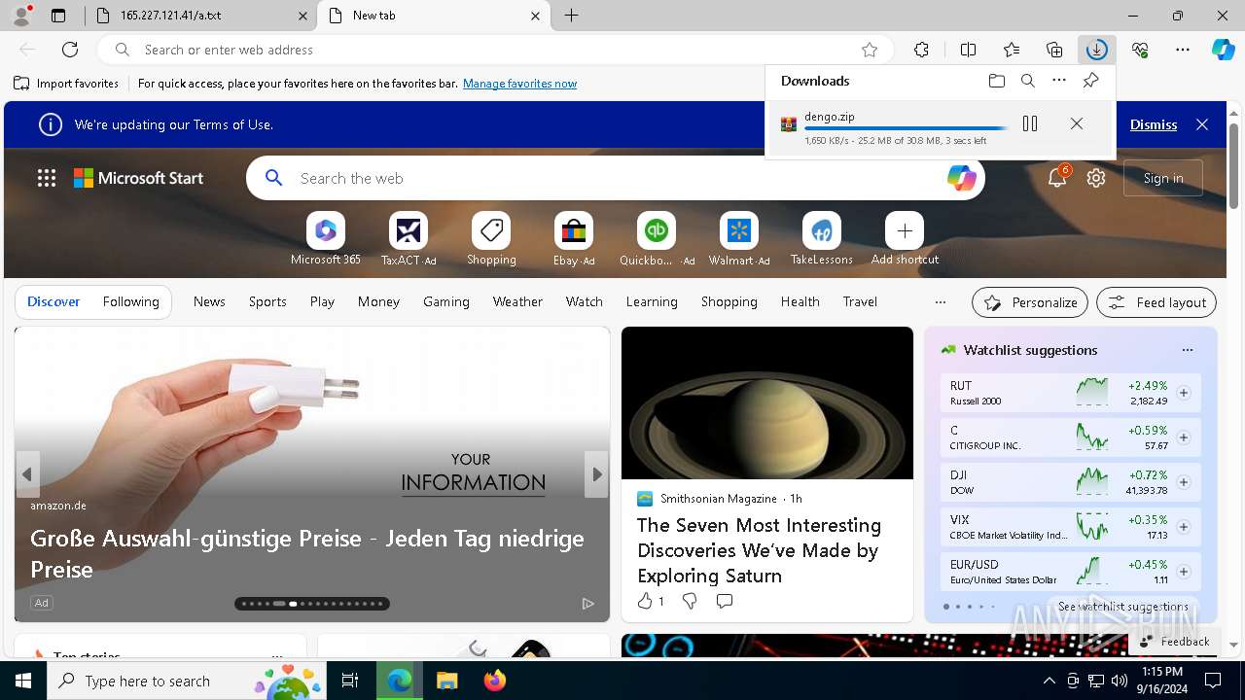Screen dimensions: 1245x700
Task: Add RUT Russell 2000 to watchlist
Action: [x=1184, y=393]
